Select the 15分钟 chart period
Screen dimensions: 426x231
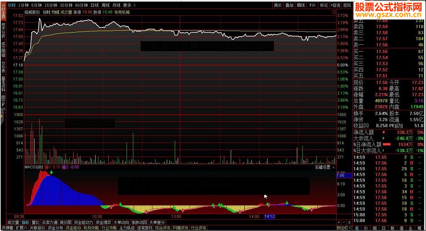[51, 5]
